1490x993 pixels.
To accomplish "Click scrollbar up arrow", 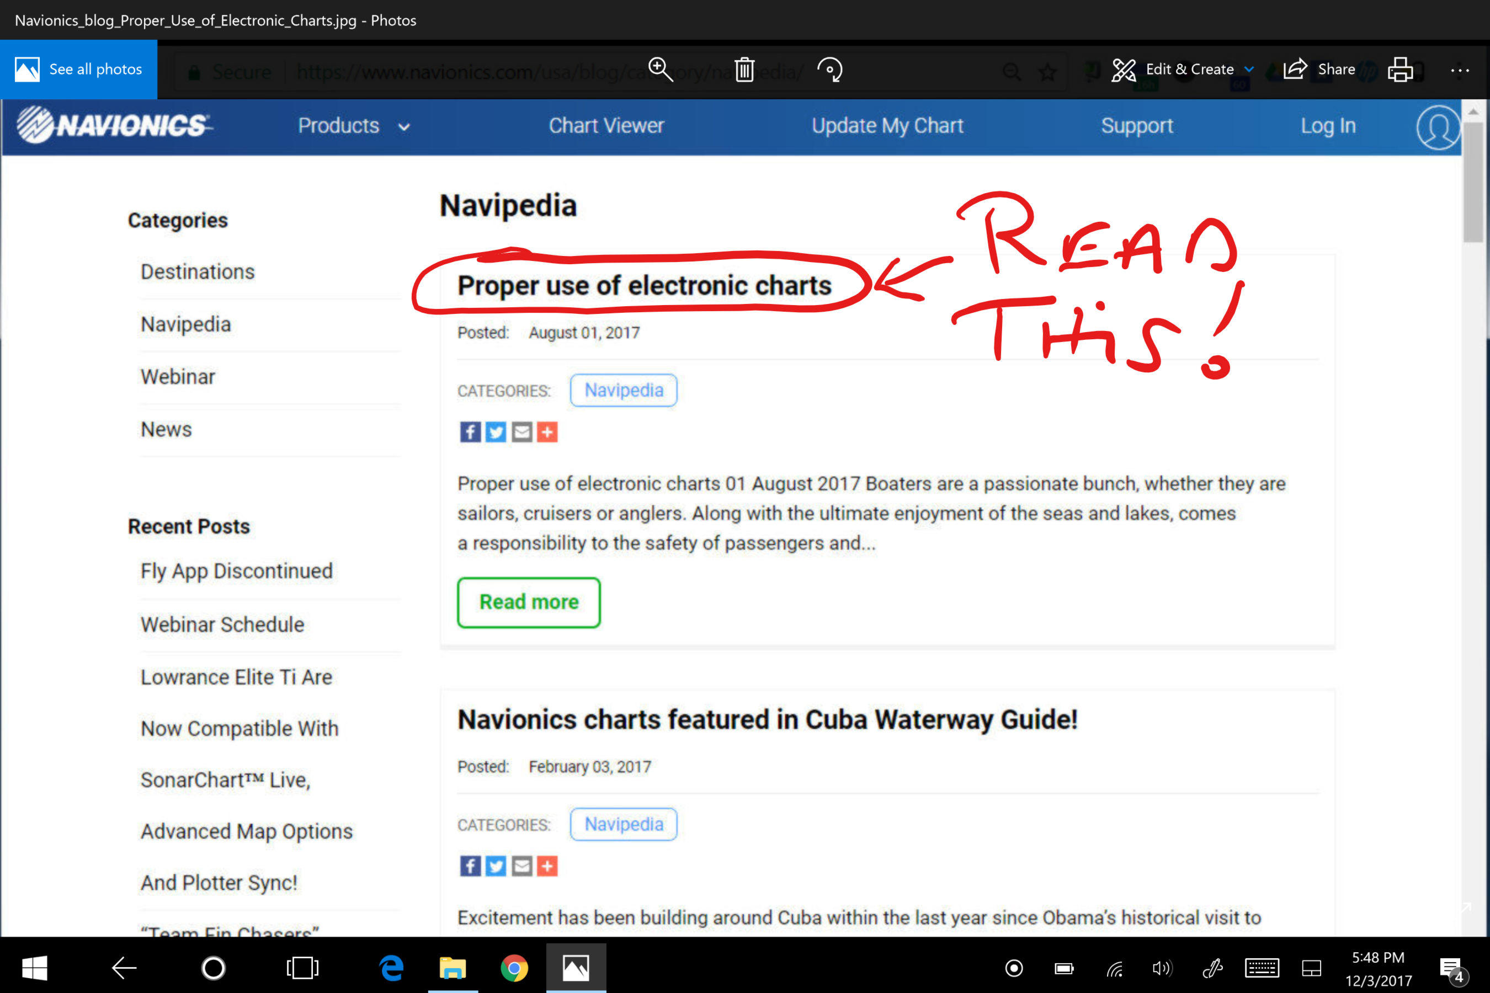I will tap(1473, 111).
